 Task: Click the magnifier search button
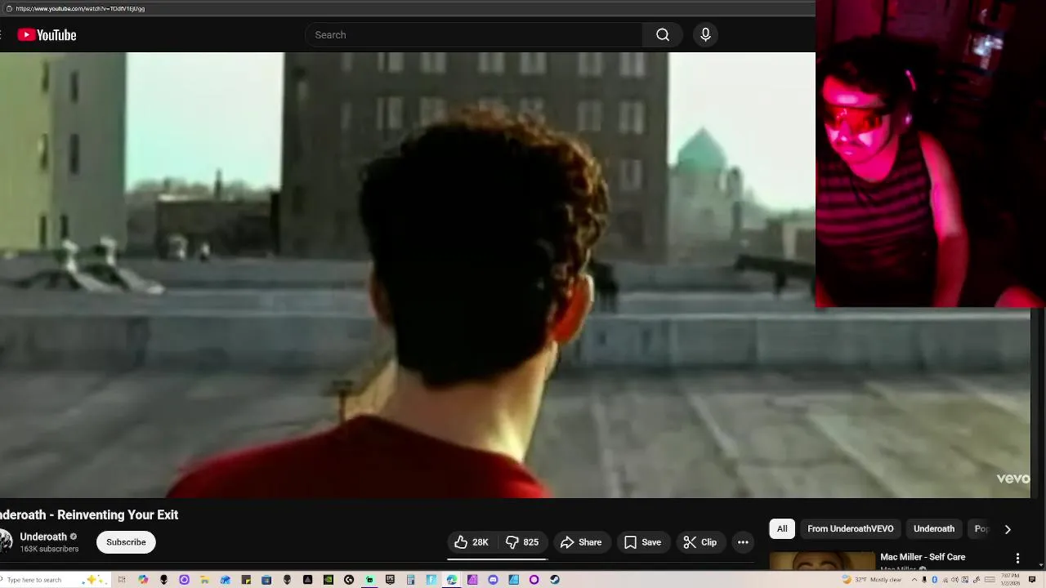point(663,35)
